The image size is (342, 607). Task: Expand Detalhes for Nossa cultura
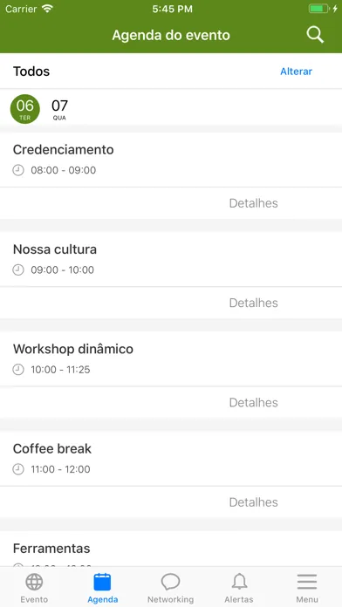tap(254, 303)
